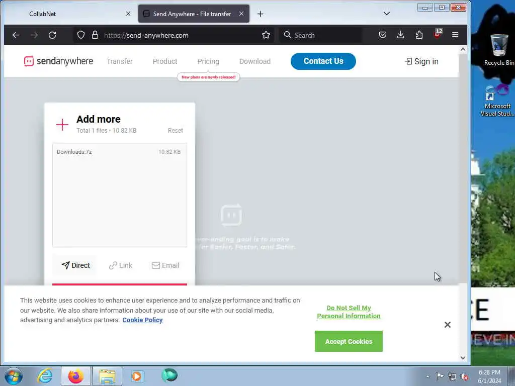Open the Product menu item

[165, 61]
